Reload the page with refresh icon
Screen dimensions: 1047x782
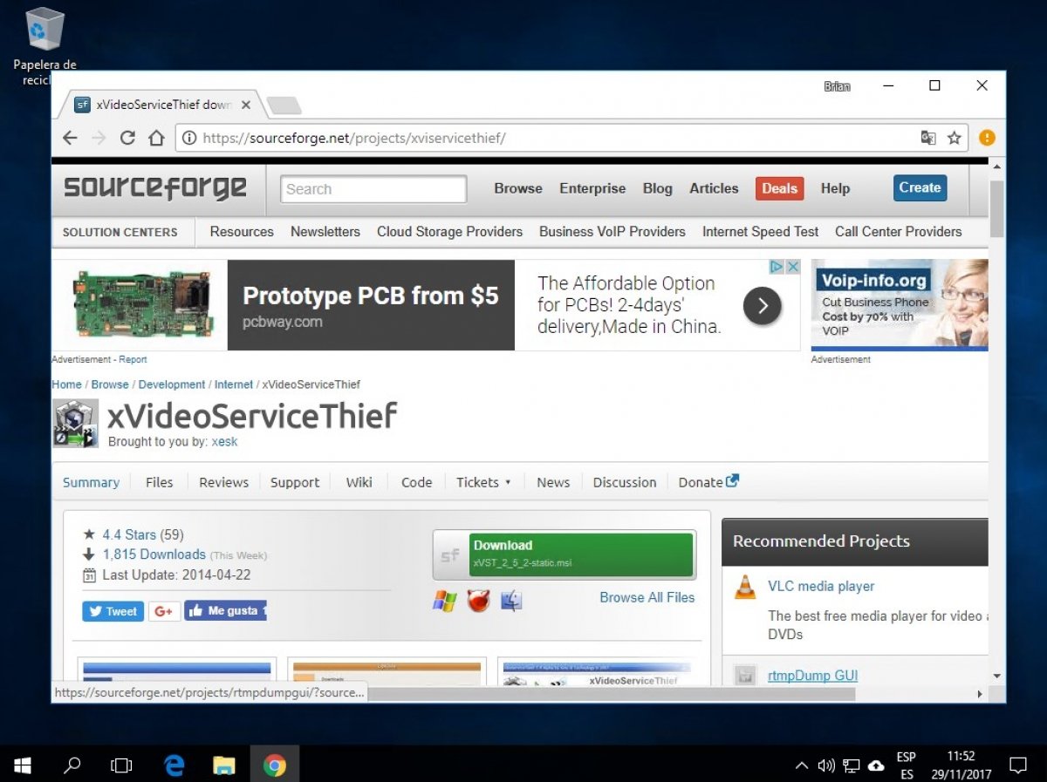point(127,138)
